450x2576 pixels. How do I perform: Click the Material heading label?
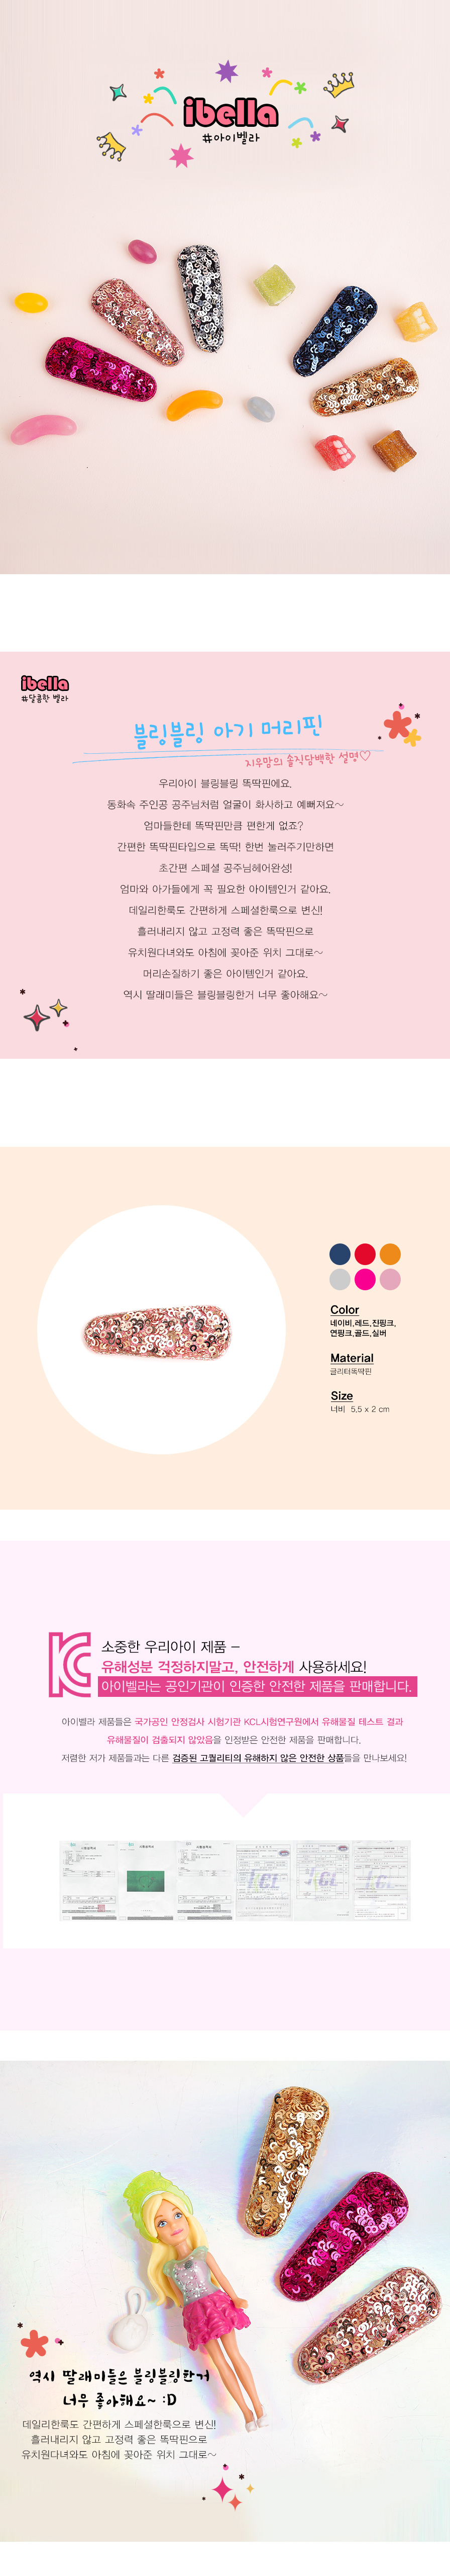click(x=352, y=1358)
